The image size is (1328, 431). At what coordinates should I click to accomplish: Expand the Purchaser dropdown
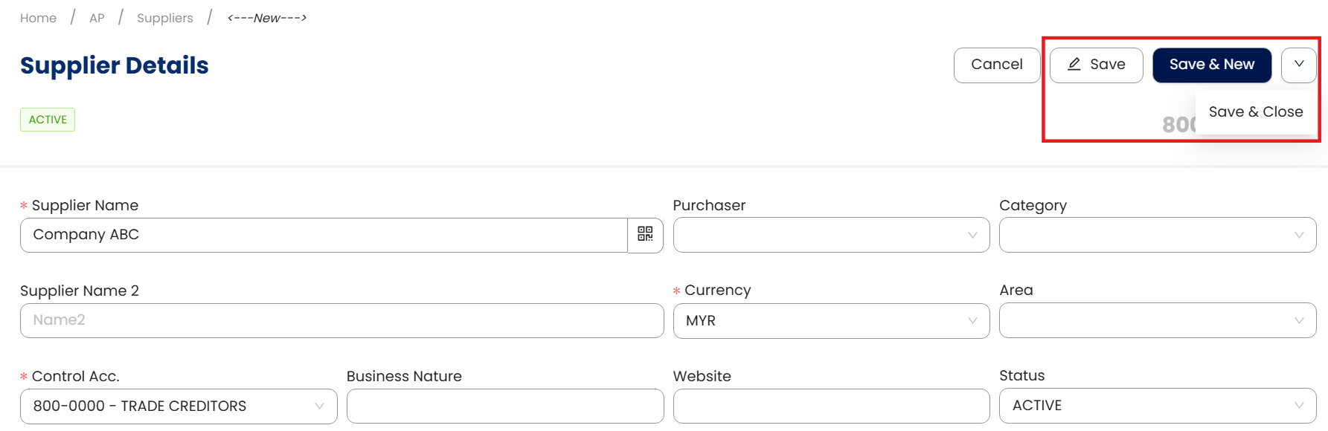point(831,235)
